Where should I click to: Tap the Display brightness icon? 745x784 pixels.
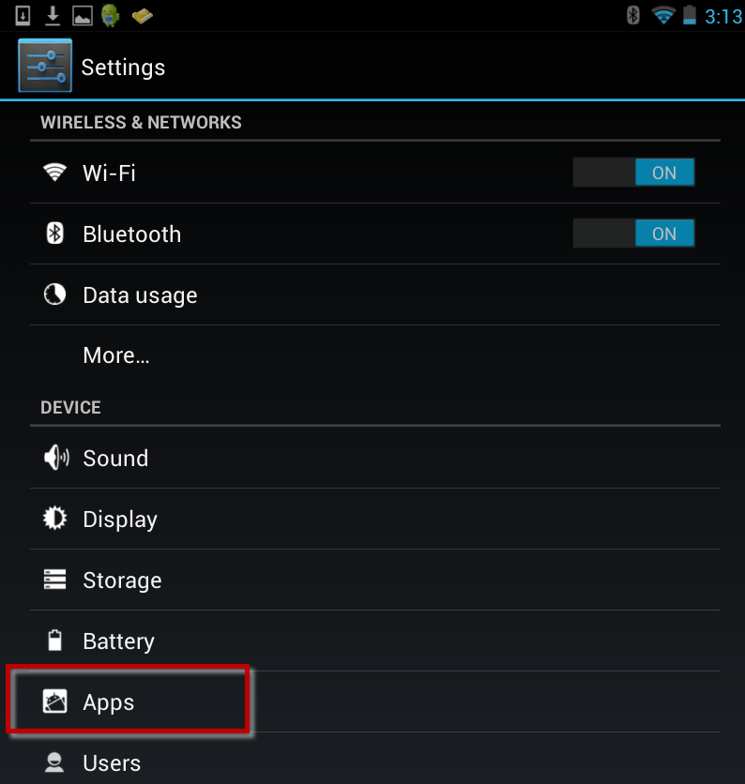(x=55, y=519)
